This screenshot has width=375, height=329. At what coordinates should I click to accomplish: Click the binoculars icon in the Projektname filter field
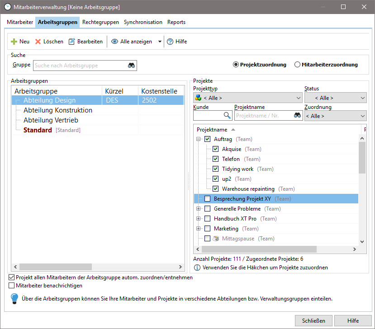tap(298, 115)
